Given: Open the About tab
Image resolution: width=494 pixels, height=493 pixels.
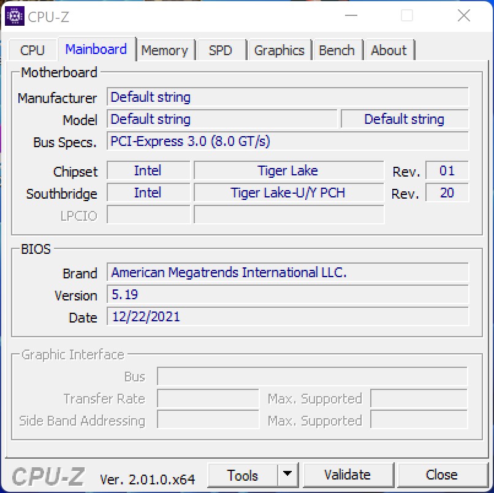Looking at the screenshot, I should [389, 50].
